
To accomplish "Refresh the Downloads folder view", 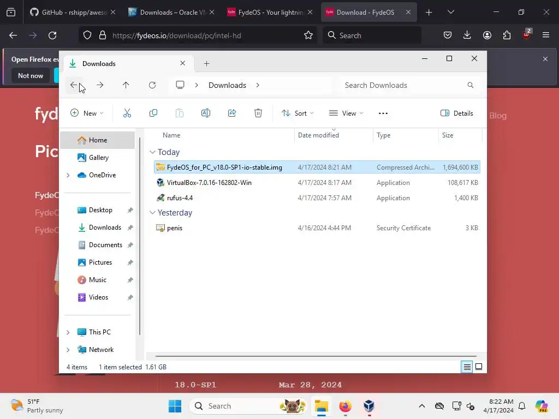I will pos(152,85).
